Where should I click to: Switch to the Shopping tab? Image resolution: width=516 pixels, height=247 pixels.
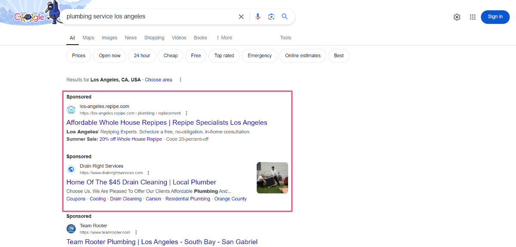point(154,38)
